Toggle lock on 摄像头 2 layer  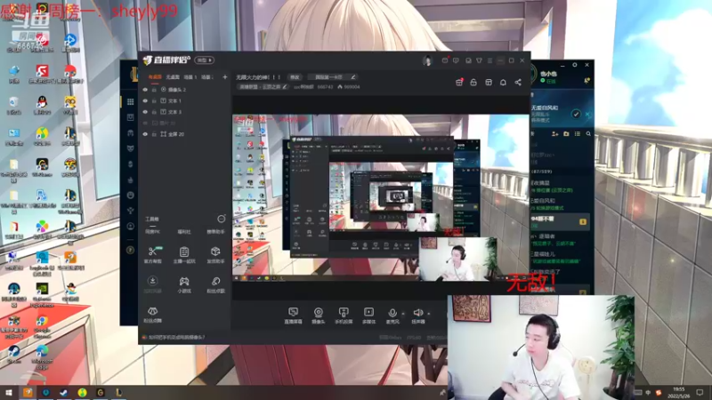(154, 90)
